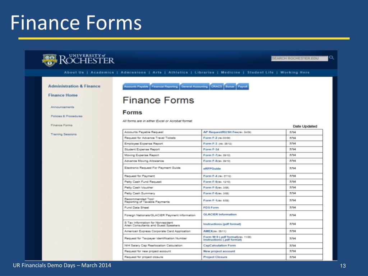Viewport: 368px width, 276px height.
Task: Open W-9 Instructions (.pdf format) link
Action: [x=222, y=240]
